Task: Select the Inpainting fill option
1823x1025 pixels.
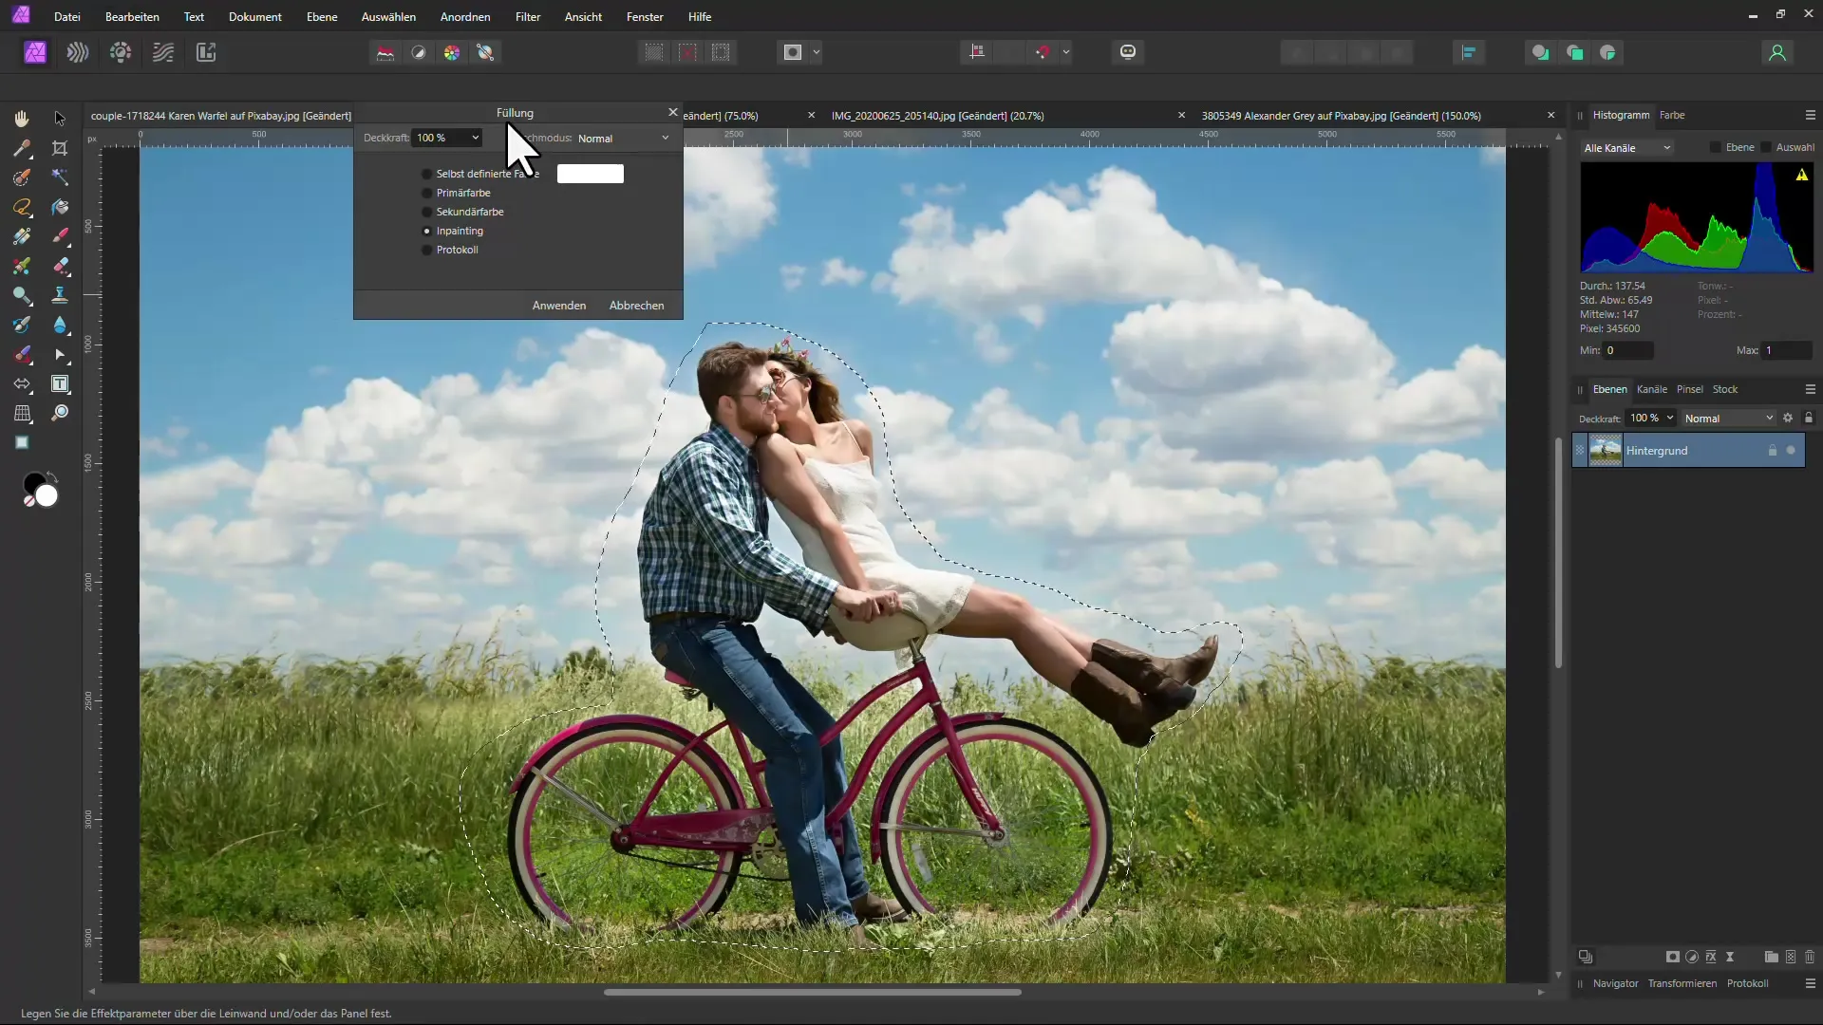Action: (427, 231)
